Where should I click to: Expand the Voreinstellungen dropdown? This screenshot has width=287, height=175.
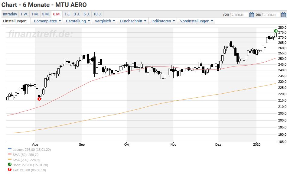[x=197, y=21]
